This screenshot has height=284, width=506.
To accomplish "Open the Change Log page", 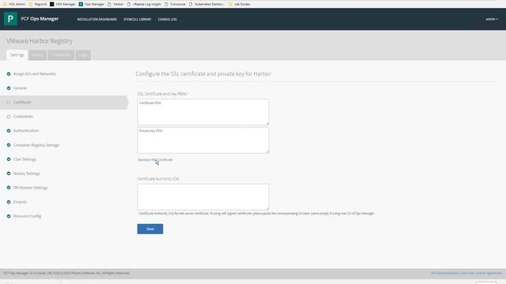I will 167,19.
